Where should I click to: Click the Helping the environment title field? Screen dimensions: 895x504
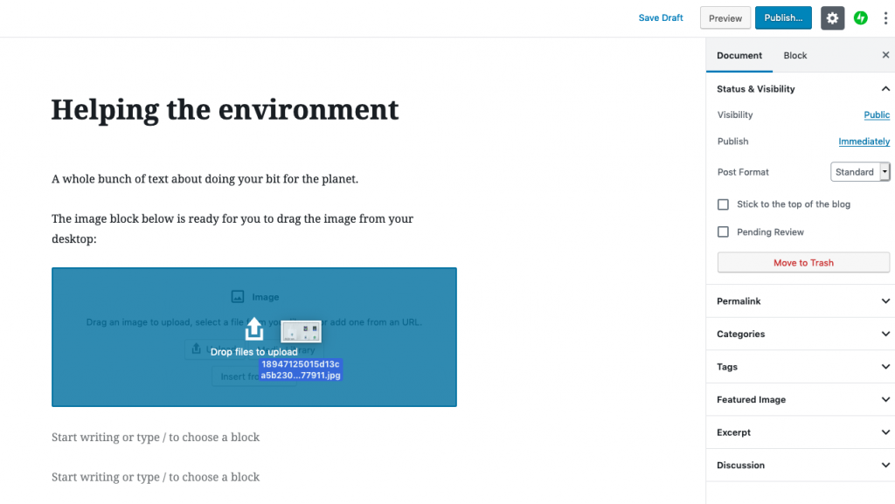[225, 110]
